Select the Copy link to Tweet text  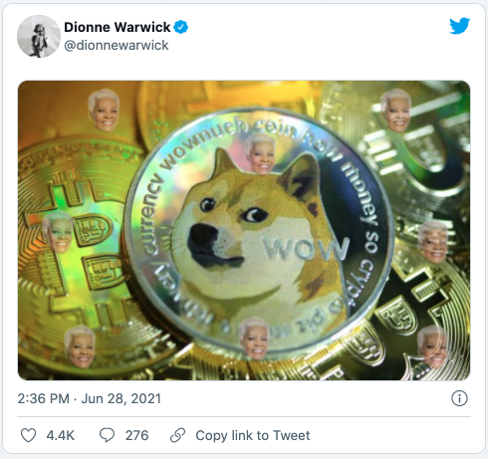click(253, 435)
